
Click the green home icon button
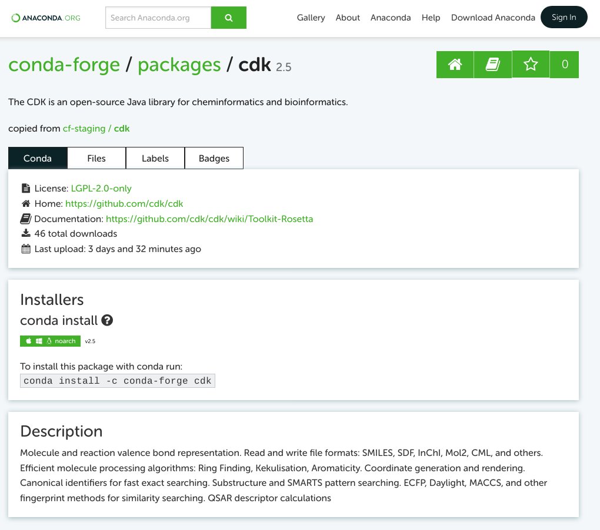455,64
